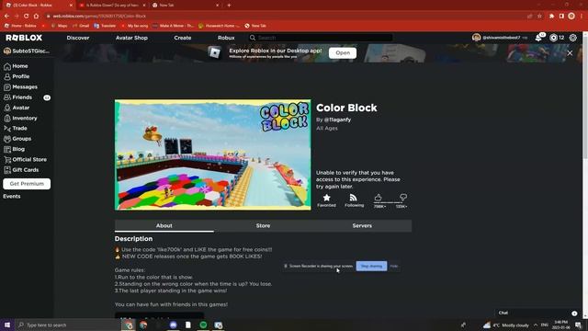Open the Robux balance icon

(x=553, y=38)
